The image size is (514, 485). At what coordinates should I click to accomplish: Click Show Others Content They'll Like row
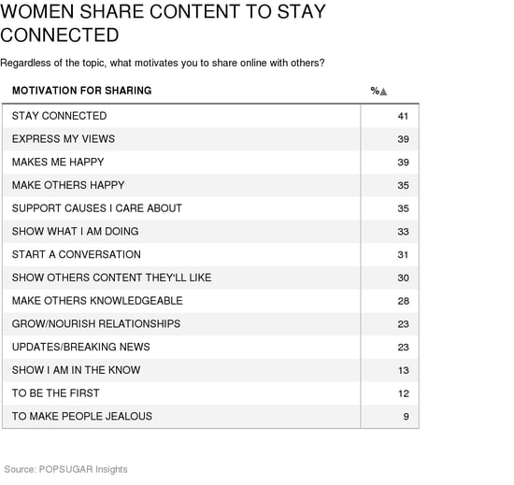210,278
